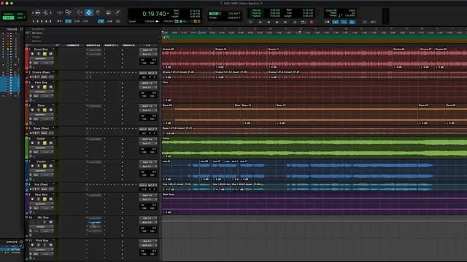The image size is (467, 262).
Task: Click the INSERTS F-J column header
Action: tap(111, 45)
